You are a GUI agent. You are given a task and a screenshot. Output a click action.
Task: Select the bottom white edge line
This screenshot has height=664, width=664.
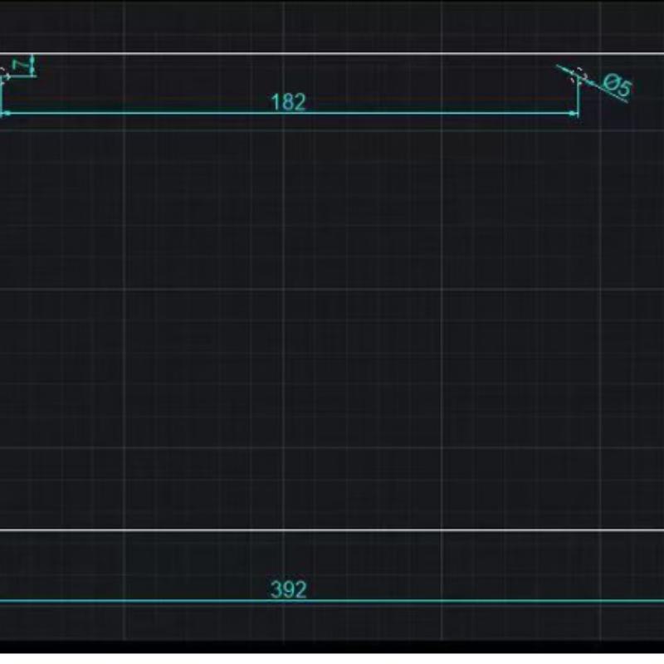332,530
